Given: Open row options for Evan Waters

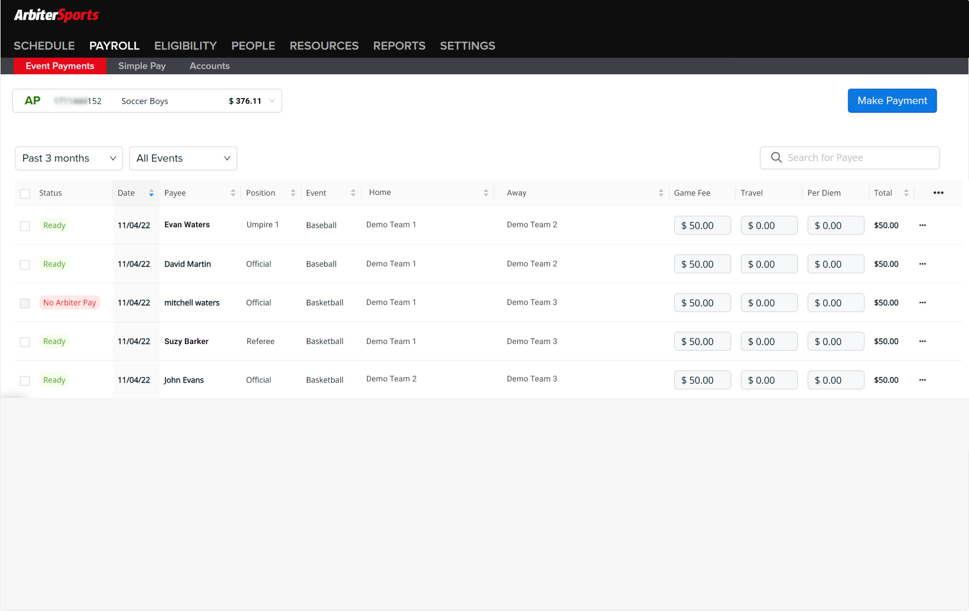Looking at the screenshot, I should coord(922,226).
